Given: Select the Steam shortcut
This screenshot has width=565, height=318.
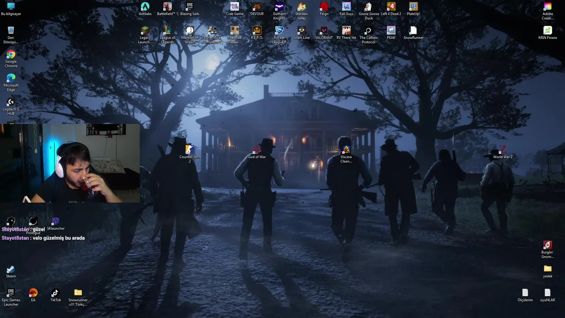Looking at the screenshot, I should [x=11, y=271].
